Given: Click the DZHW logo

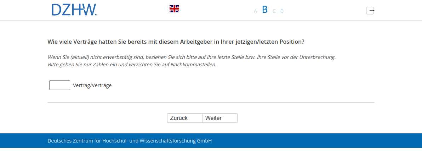Looking at the screenshot, I should coord(74,10).
